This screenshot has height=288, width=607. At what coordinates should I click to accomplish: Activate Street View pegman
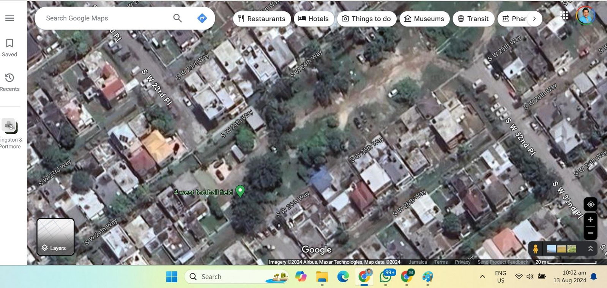coord(535,249)
